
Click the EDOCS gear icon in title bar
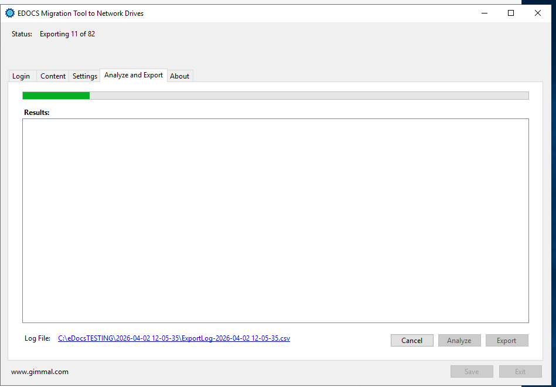pos(10,13)
